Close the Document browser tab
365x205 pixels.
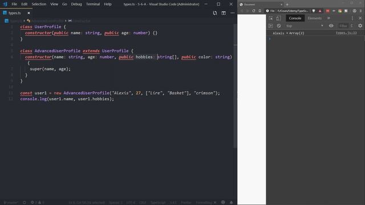[281, 5]
